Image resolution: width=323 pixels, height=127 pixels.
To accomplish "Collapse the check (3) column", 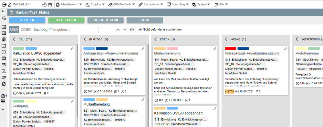I will [156, 39].
